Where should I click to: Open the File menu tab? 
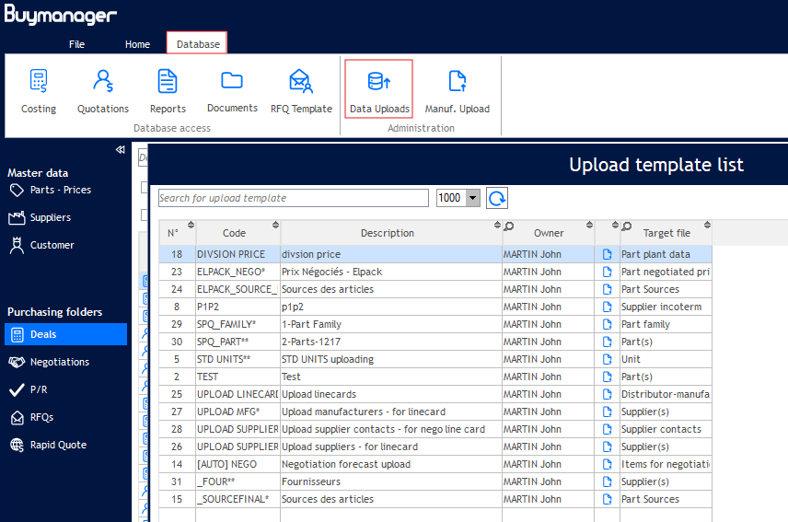click(77, 44)
